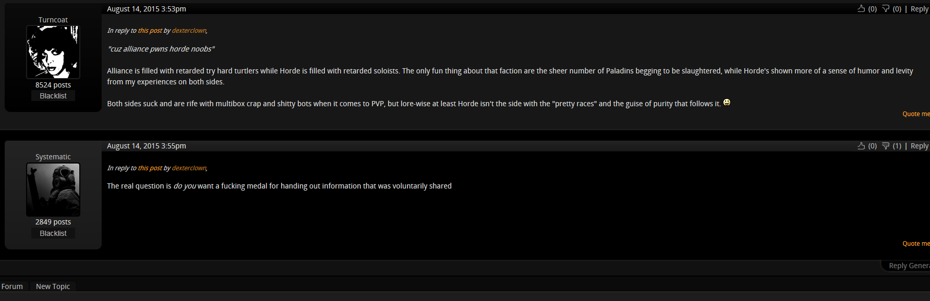Thumbs up Systematic's post

[861, 146]
